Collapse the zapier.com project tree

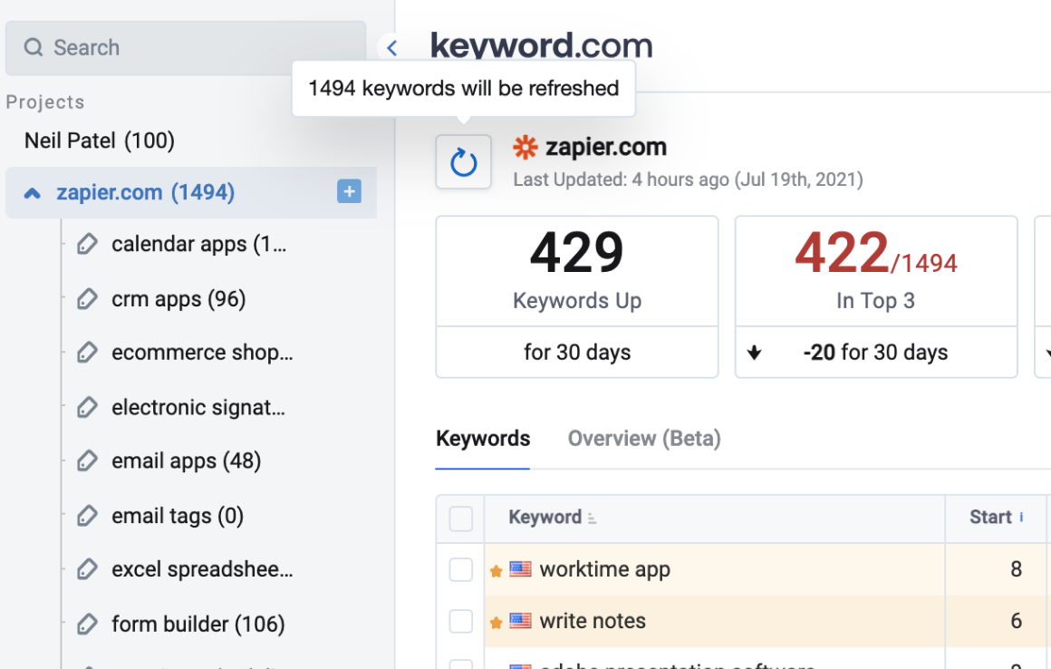tap(31, 192)
